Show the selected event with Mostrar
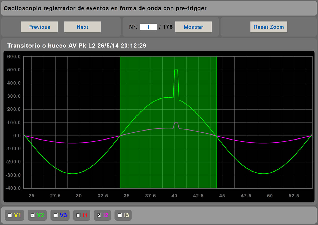This screenshot has height=225, width=318. point(193,27)
